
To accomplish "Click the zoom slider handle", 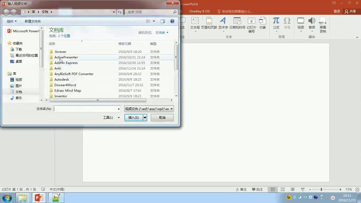I will (x=321, y=190).
